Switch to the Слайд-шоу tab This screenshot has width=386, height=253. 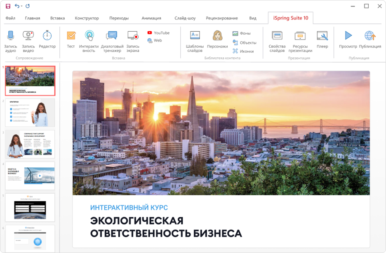point(185,18)
